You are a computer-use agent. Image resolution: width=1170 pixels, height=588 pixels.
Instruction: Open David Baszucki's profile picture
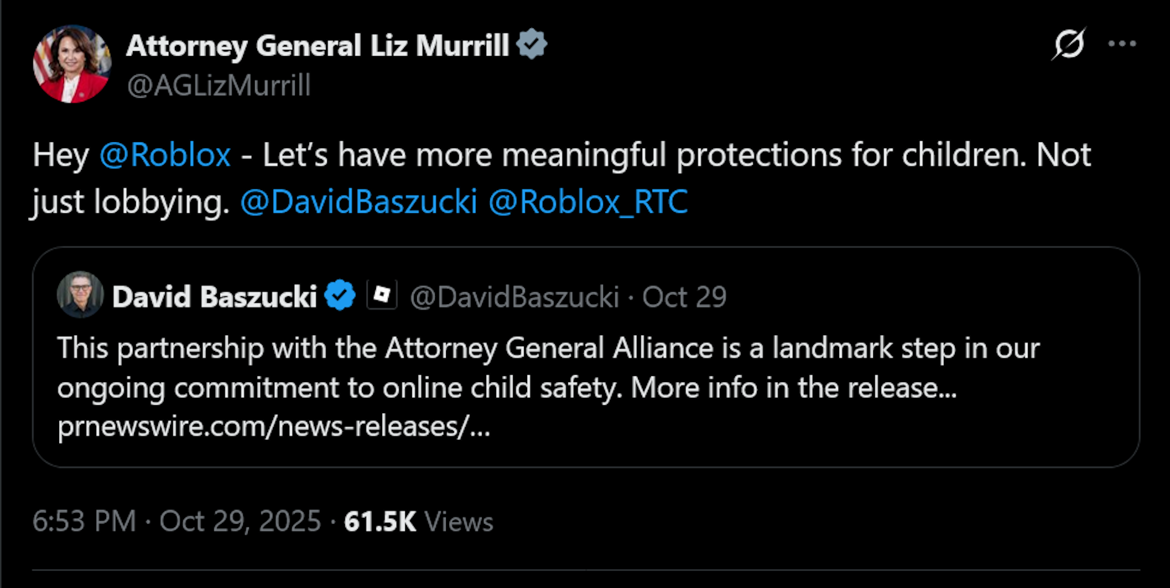[81, 295]
